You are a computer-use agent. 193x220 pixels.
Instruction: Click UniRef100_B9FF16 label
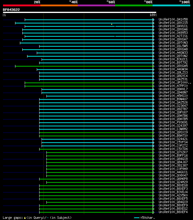tap(173, 156)
